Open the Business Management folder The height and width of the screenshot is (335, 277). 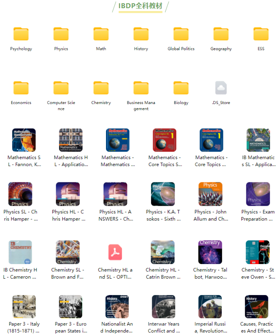point(141,88)
